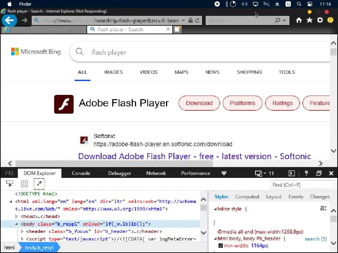
Task: Collapse the body node
Action: pos(16,224)
